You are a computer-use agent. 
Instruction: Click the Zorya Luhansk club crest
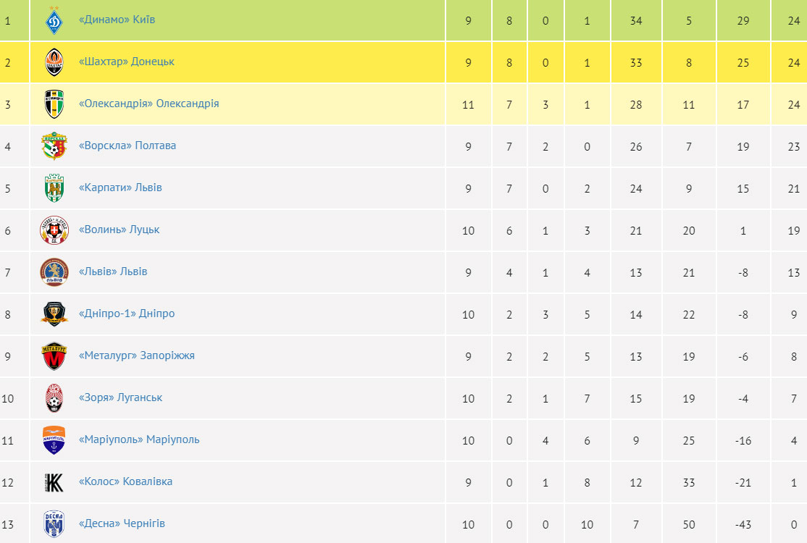click(54, 398)
